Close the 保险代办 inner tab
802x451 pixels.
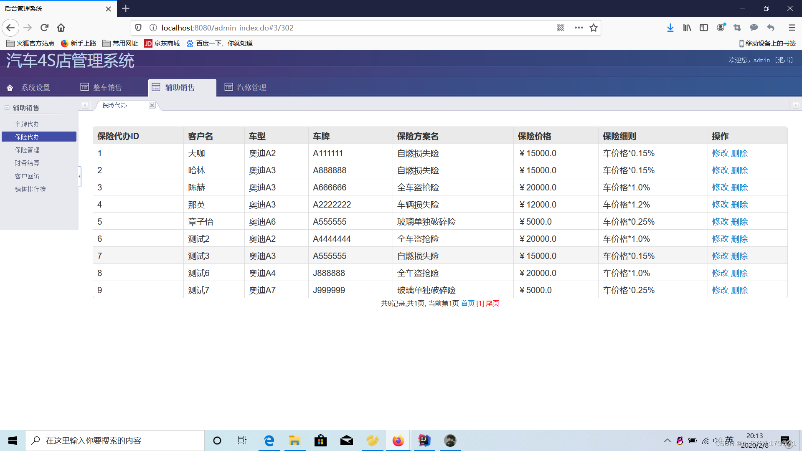coord(152,105)
